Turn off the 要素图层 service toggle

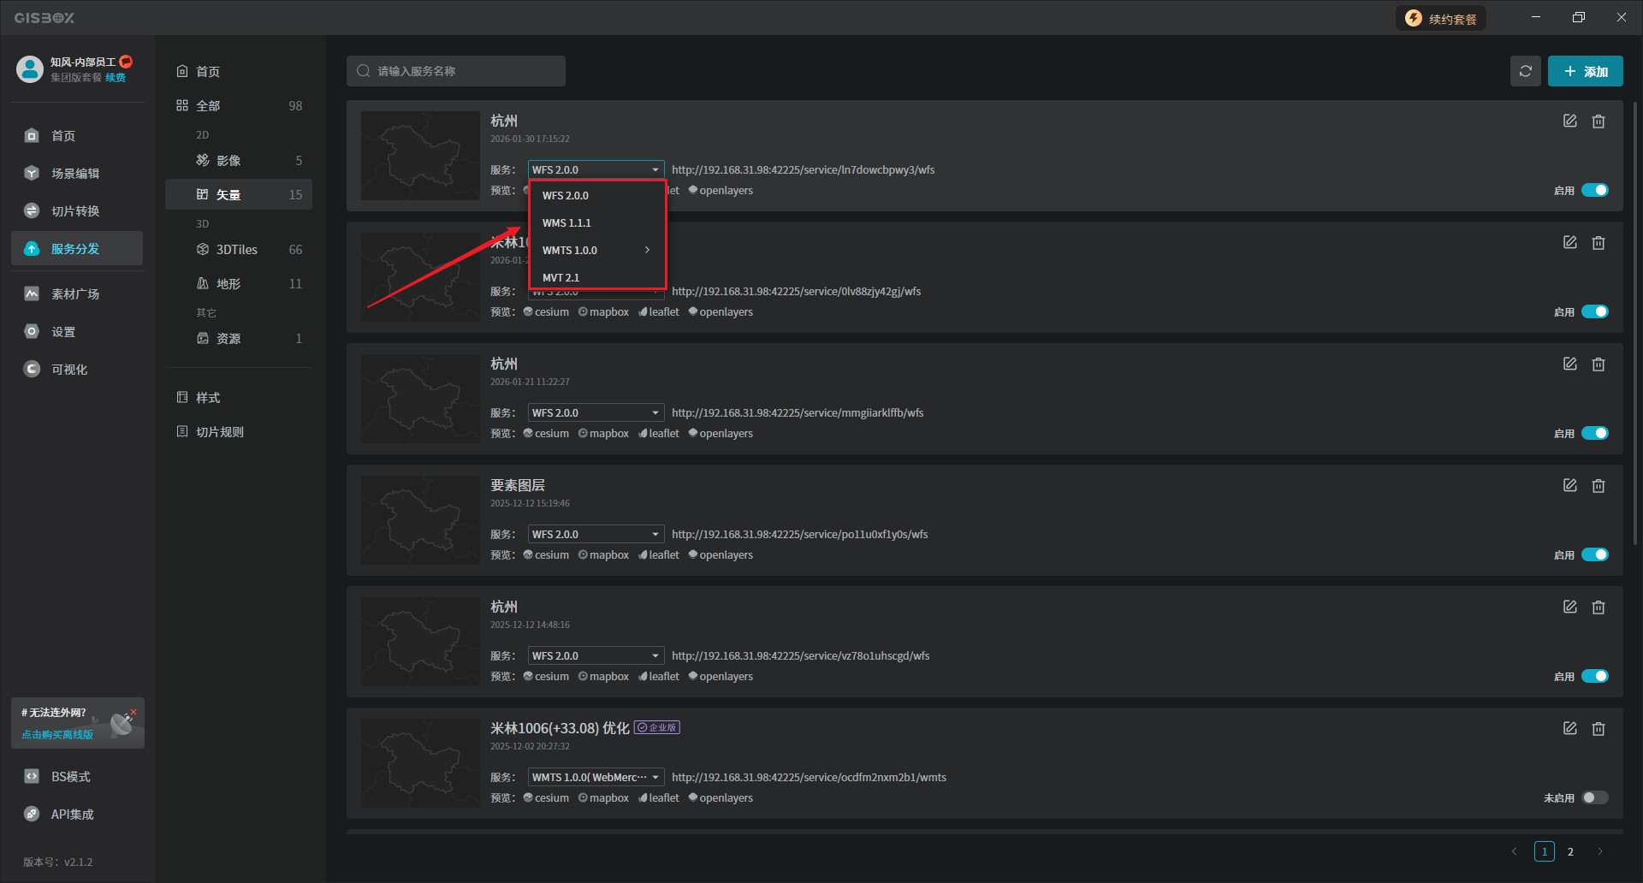tap(1594, 555)
